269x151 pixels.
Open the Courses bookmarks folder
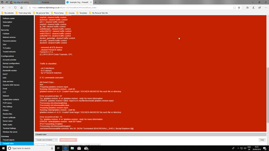pyautogui.click(x=70, y=13)
